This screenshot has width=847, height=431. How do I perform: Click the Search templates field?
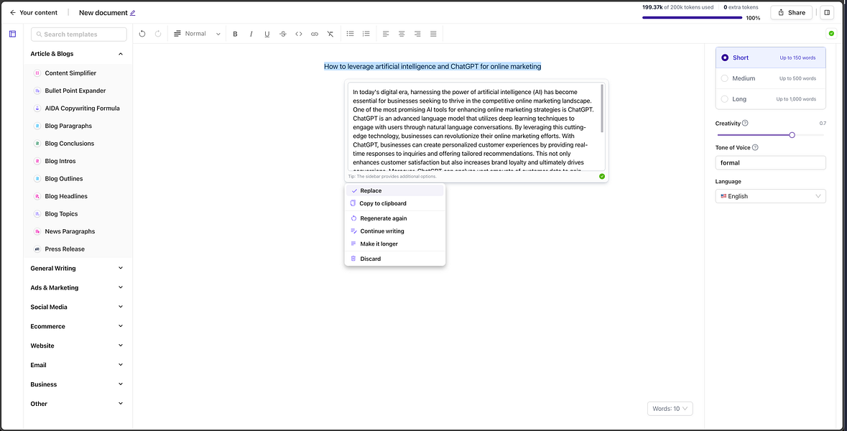pyautogui.click(x=79, y=34)
